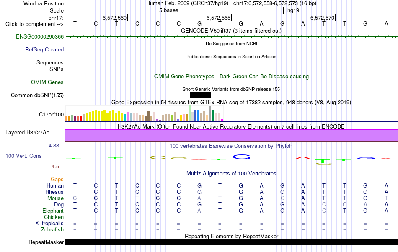
Task: Click the black RepeatMasker element bar
Action: (231, 242)
